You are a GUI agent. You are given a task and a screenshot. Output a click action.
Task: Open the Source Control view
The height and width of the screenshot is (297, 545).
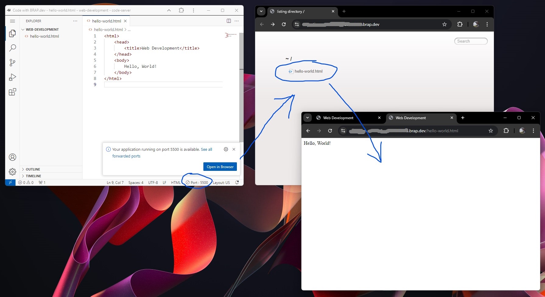tap(12, 62)
